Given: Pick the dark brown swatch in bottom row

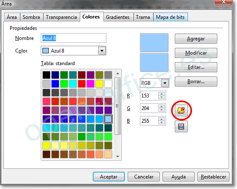Looking at the screenshot, I should coord(46,154).
